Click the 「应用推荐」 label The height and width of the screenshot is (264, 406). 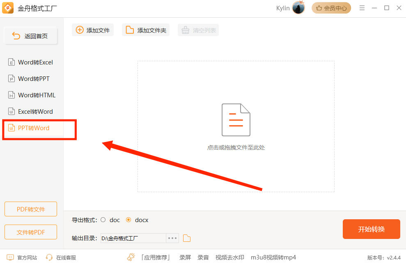155,257
